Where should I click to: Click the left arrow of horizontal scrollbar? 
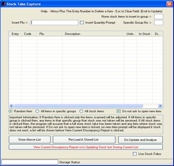click(11, 106)
